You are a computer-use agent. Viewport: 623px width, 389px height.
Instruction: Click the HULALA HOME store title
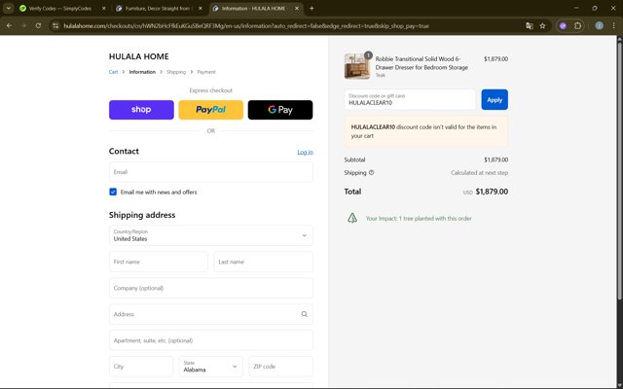point(138,56)
